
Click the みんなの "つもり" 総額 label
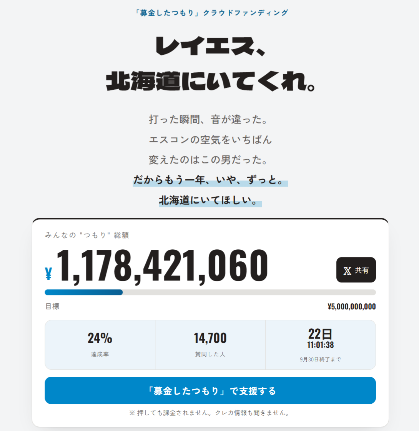pyautogui.click(x=87, y=235)
